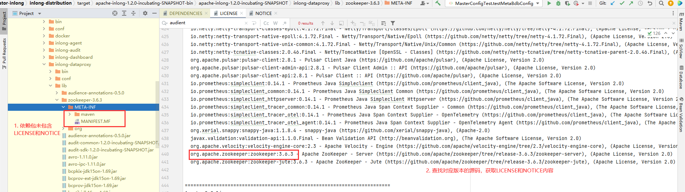Click Git update project arrow
Screen dimensions: 685x192
pos(613,3)
